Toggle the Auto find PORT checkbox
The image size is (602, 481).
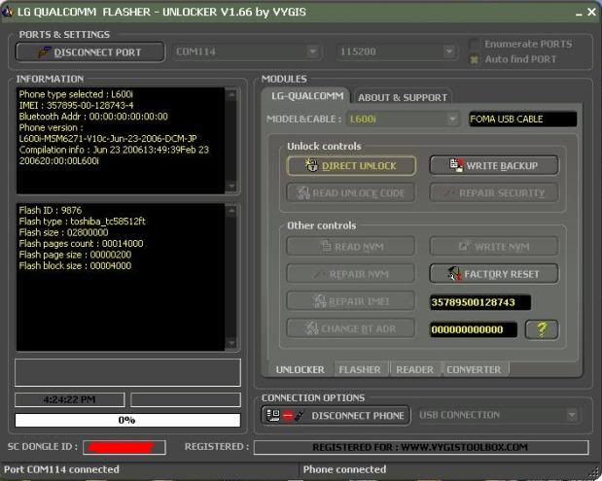coord(475,59)
